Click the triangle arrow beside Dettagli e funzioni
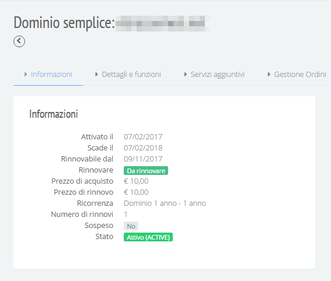 (x=96, y=74)
